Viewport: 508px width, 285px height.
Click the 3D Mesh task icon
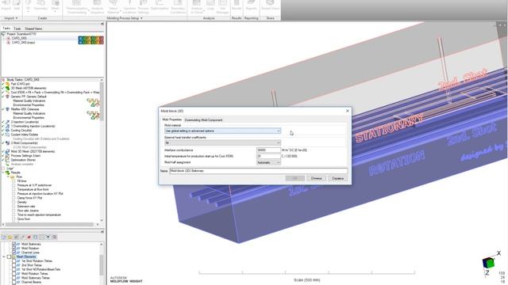click(x=7, y=88)
